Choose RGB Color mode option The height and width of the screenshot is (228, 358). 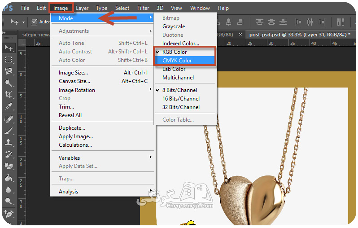tap(185, 52)
